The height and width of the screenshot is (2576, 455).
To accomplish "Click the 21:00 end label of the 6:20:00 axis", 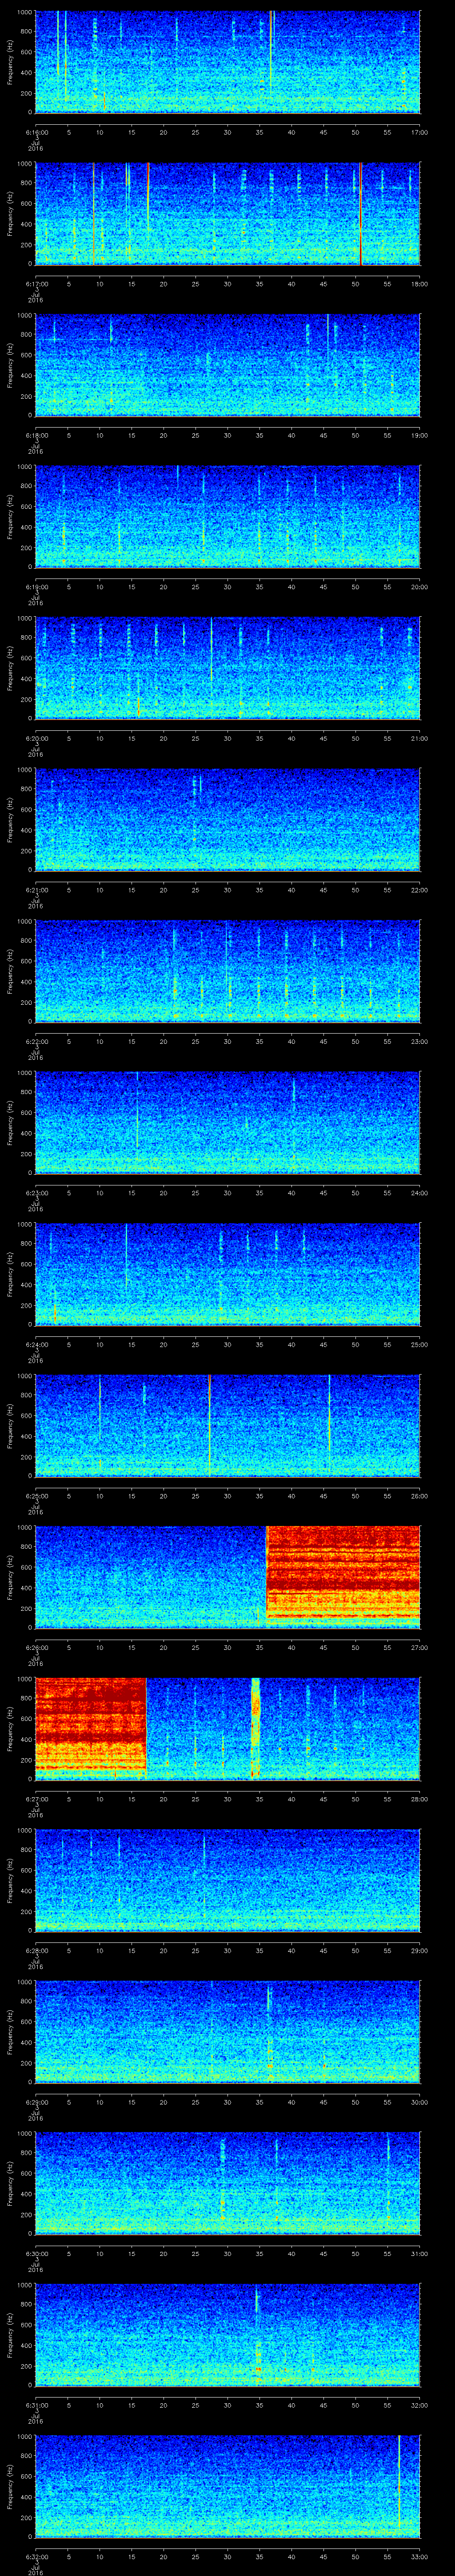I will [419, 738].
